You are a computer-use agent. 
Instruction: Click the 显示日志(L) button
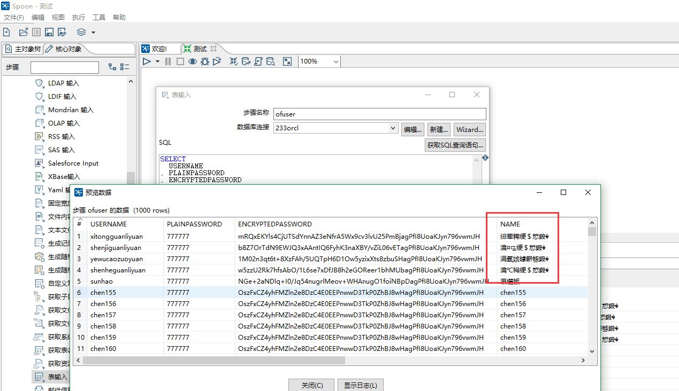(x=360, y=385)
